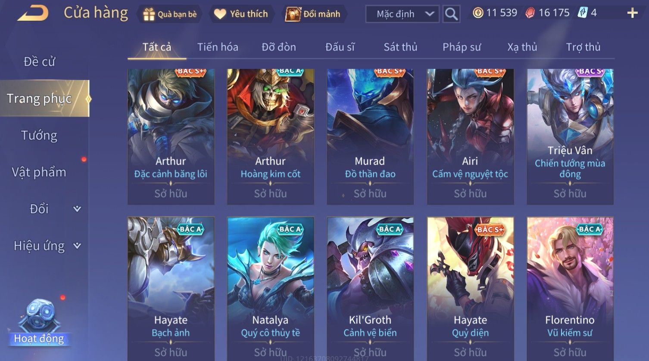Open the Mặc định sort dropdown
Screen dimensions: 649x361
coord(402,14)
